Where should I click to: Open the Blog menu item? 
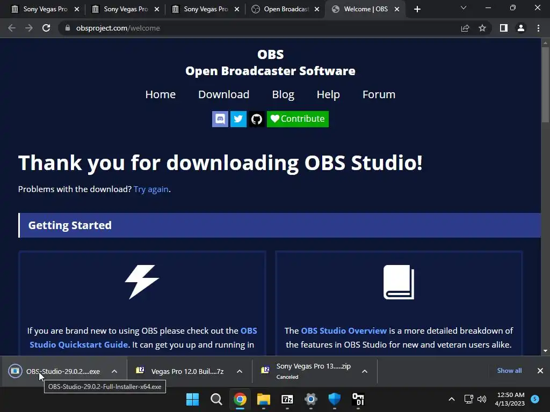283,94
